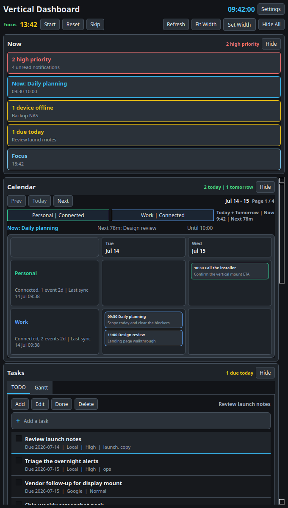This screenshot has height=508, width=288.
Task: Click the '2 high priority' status in Now header
Action: pyautogui.click(x=243, y=44)
